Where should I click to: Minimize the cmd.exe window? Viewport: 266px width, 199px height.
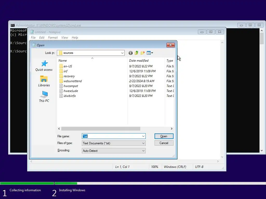pyautogui.click(x=241, y=25)
